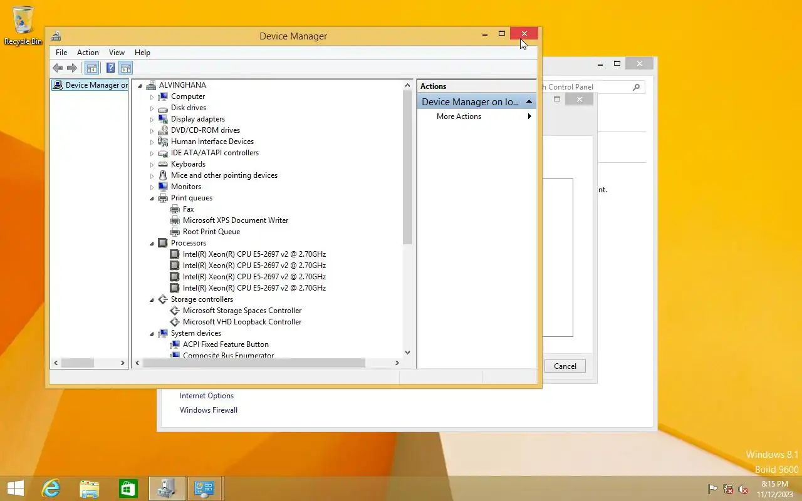Image resolution: width=802 pixels, height=501 pixels.
Task: Open the More Actions submenu
Action: pos(476,116)
